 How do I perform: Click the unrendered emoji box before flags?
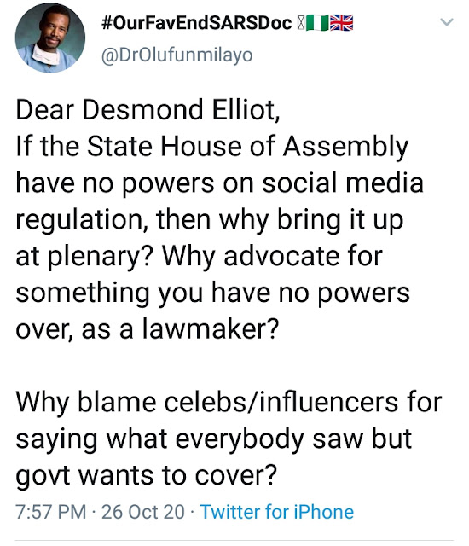tap(301, 23)
